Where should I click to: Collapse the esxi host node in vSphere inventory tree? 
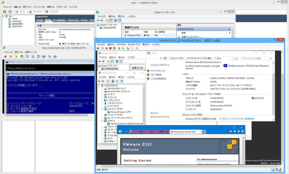tap(3, 16)
